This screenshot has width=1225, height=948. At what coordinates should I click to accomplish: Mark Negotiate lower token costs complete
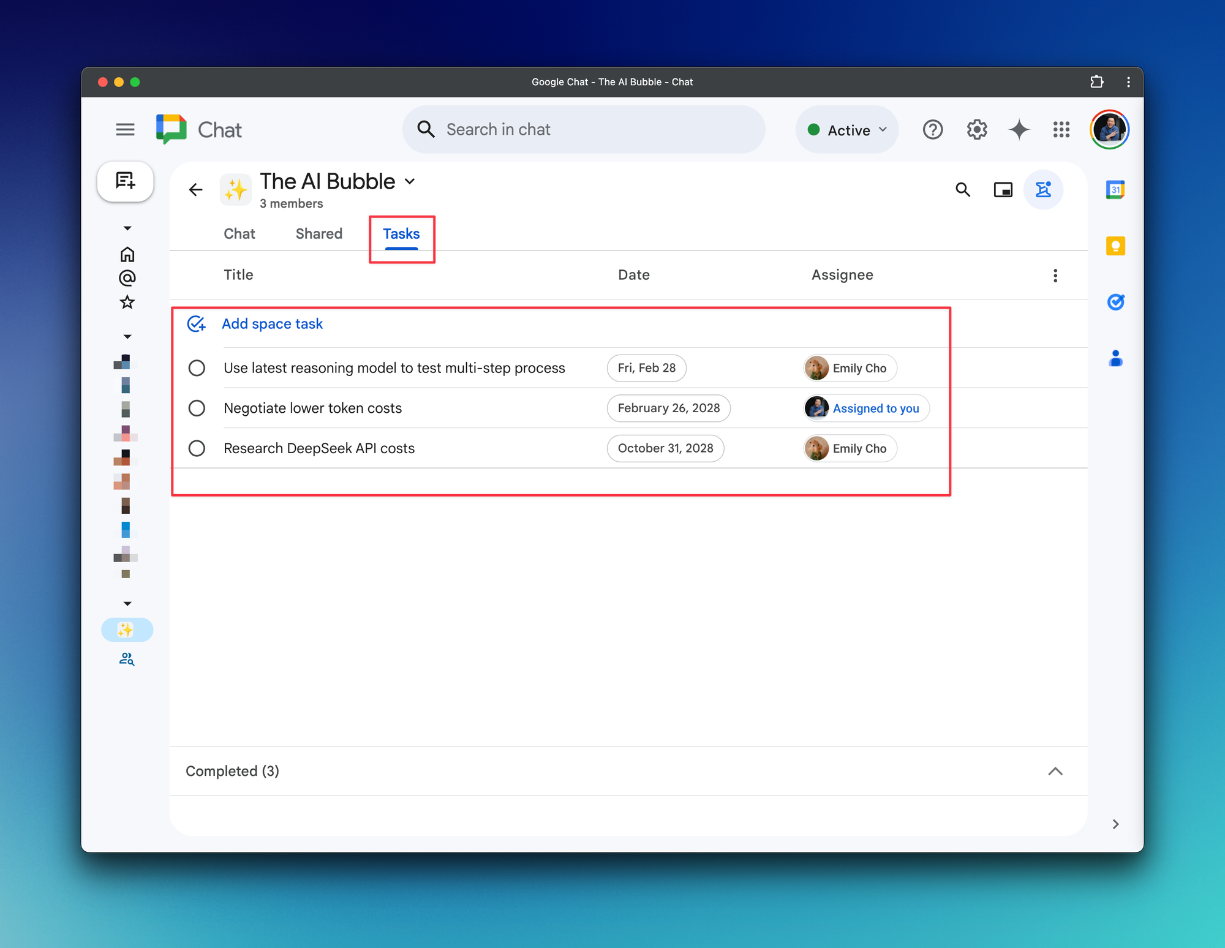pos(197,408)
